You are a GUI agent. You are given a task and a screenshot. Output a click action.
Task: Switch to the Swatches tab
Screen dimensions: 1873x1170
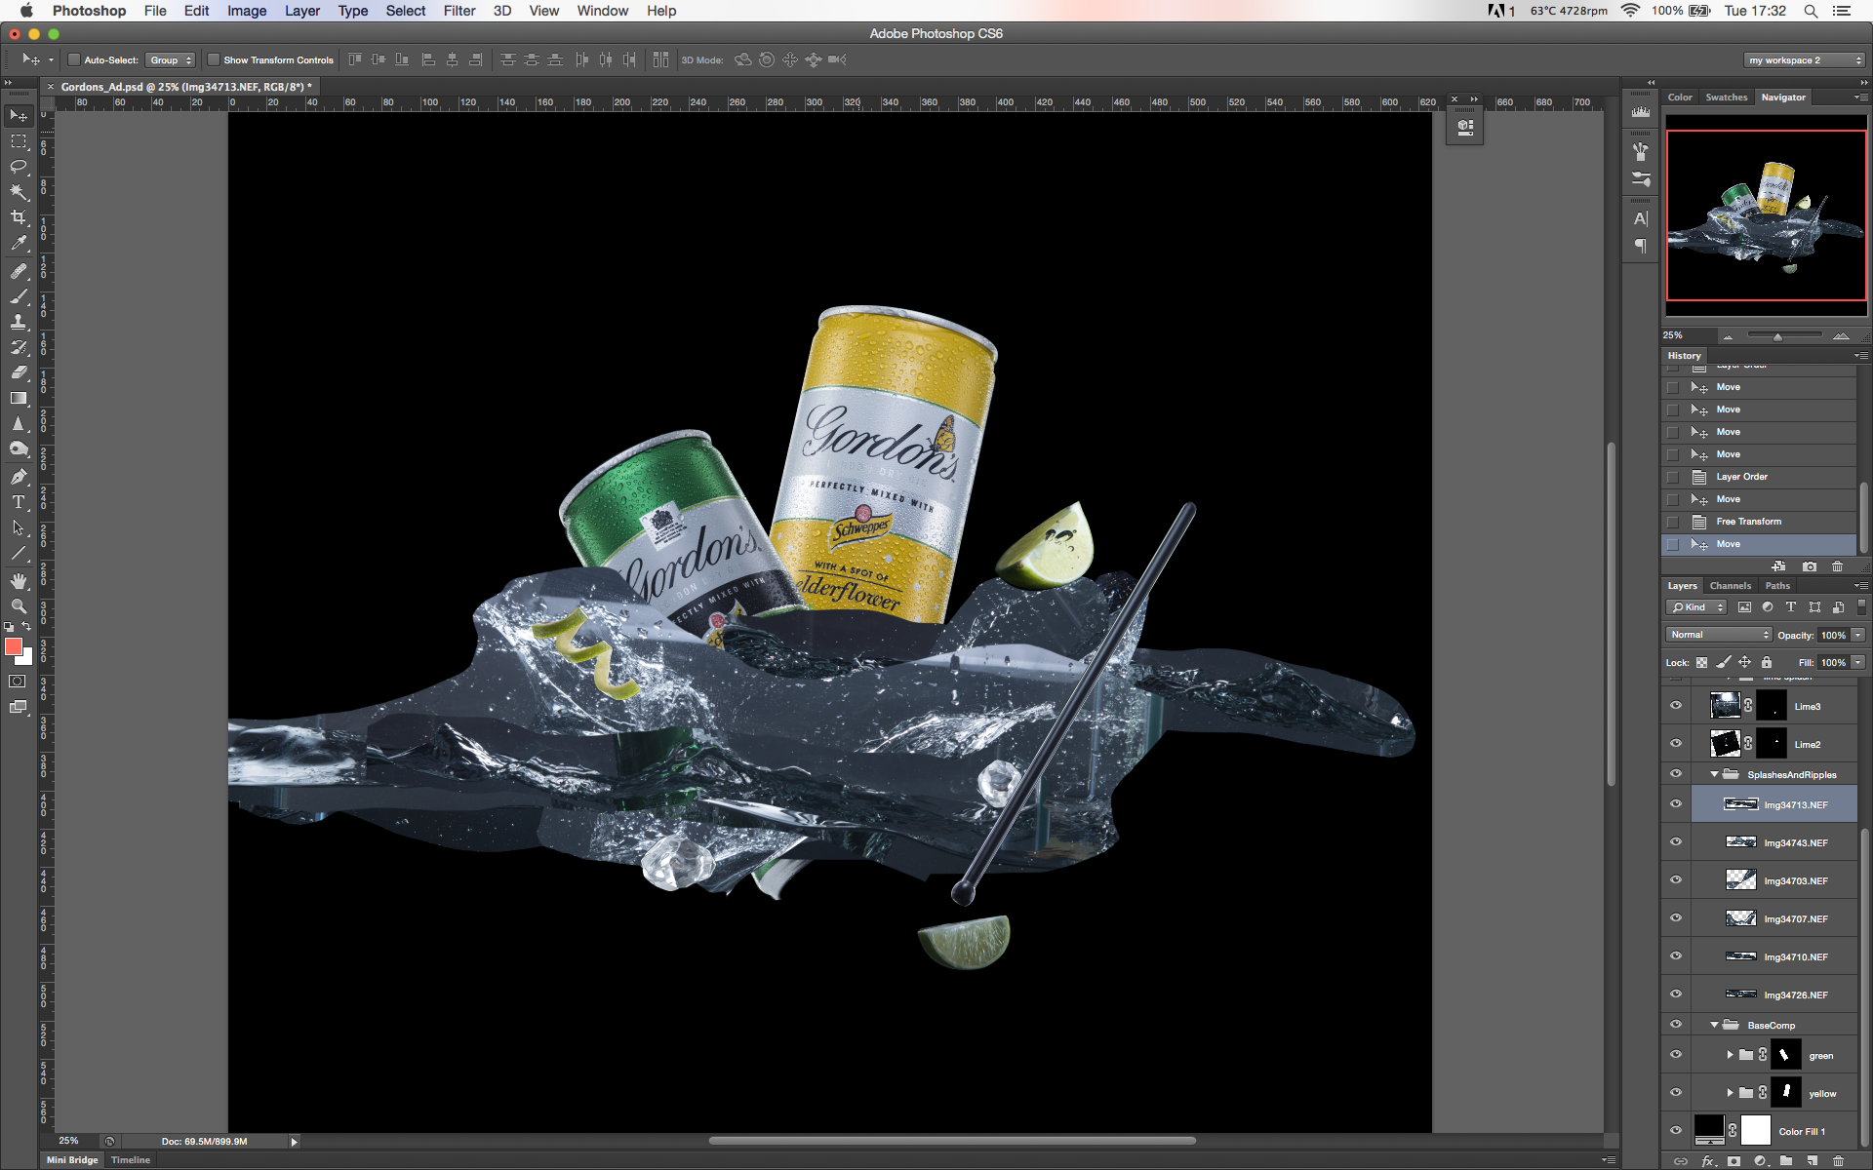point(1727,97)
